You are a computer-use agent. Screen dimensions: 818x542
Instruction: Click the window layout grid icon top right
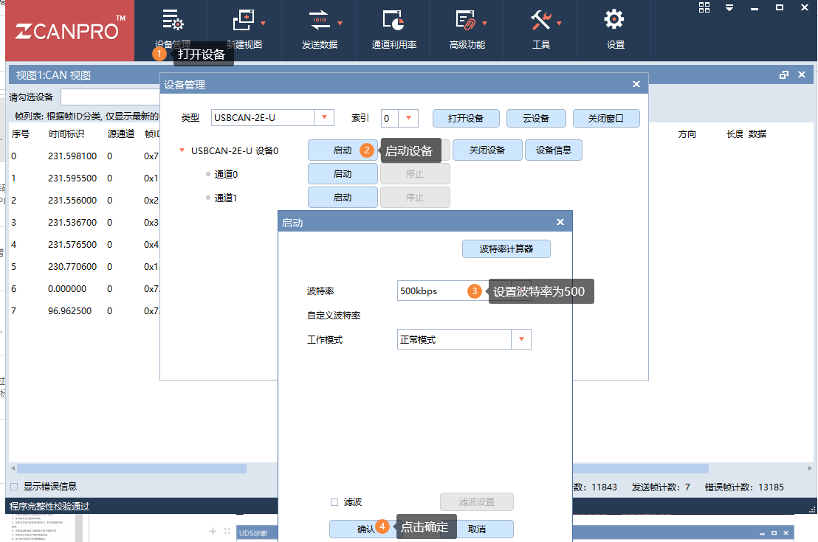click(x=704, y=7)
